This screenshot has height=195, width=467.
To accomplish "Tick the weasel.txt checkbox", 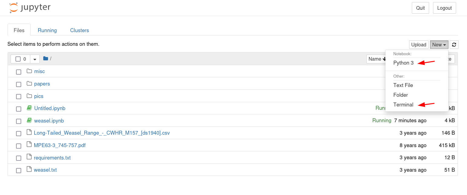I will pos(18,170).
